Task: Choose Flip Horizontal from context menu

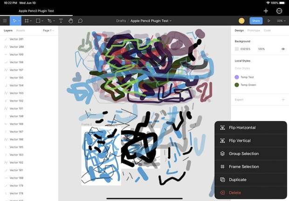Action: 251,127
